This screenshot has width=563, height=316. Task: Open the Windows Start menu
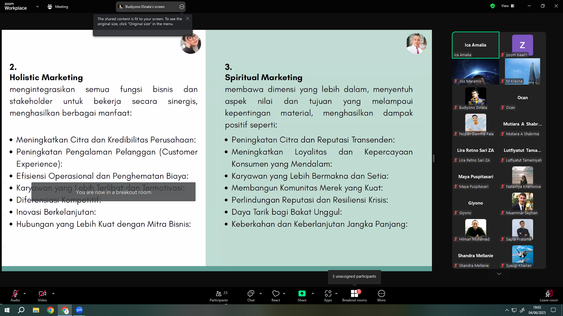pos(7,310)
